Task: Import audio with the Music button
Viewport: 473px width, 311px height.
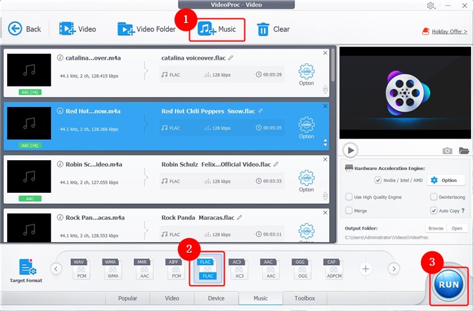Action: click(x=217, y=30)
